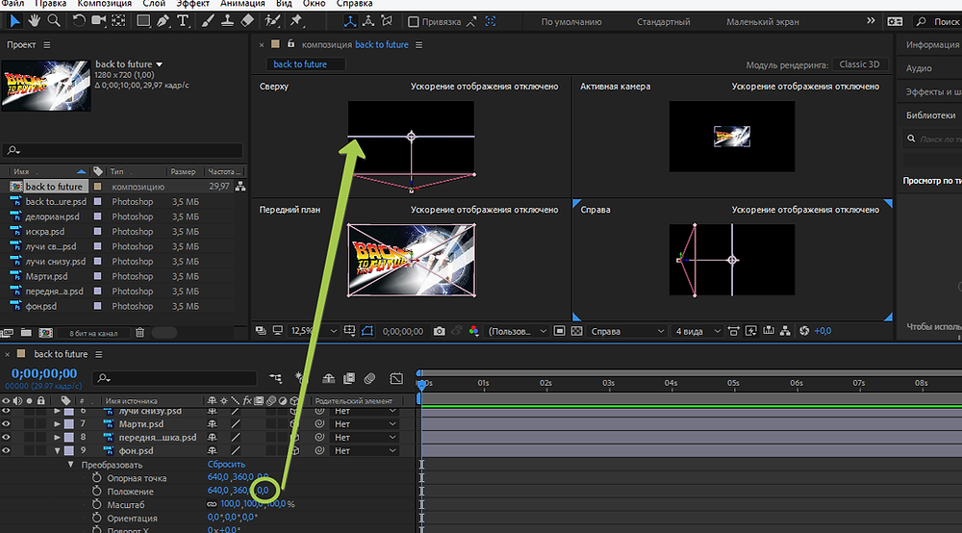
Task: Toggle region of interest button
Action: 559,331
